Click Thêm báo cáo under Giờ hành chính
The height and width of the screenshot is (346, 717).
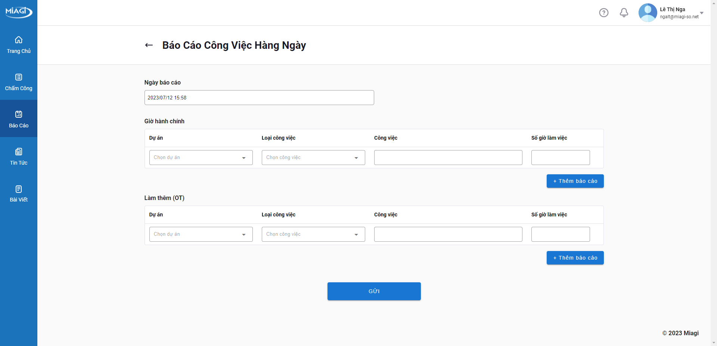coord(575,181)
